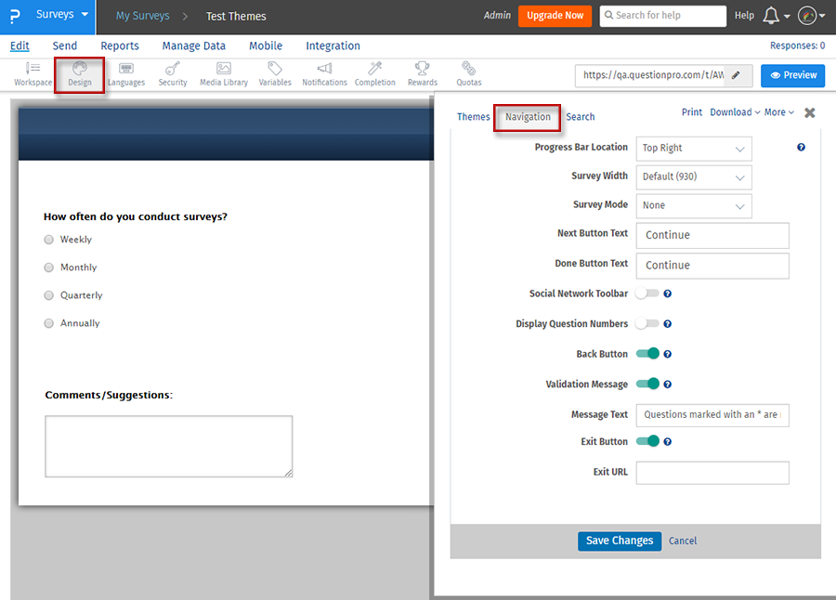This screenshot has height=600, width=836.
Task: Select the Monthly radio option
Action: [x=48, y=267]
